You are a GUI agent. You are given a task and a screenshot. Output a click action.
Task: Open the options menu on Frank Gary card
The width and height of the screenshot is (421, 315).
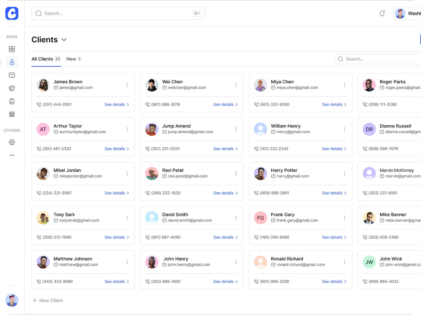click(x=344, y=218)
